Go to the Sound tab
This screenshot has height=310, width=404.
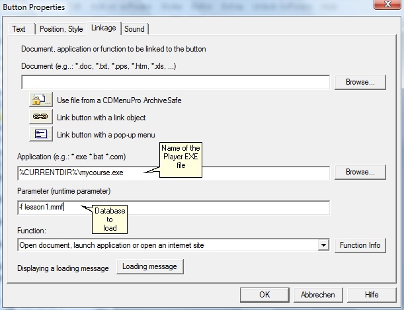coord(134,29)
